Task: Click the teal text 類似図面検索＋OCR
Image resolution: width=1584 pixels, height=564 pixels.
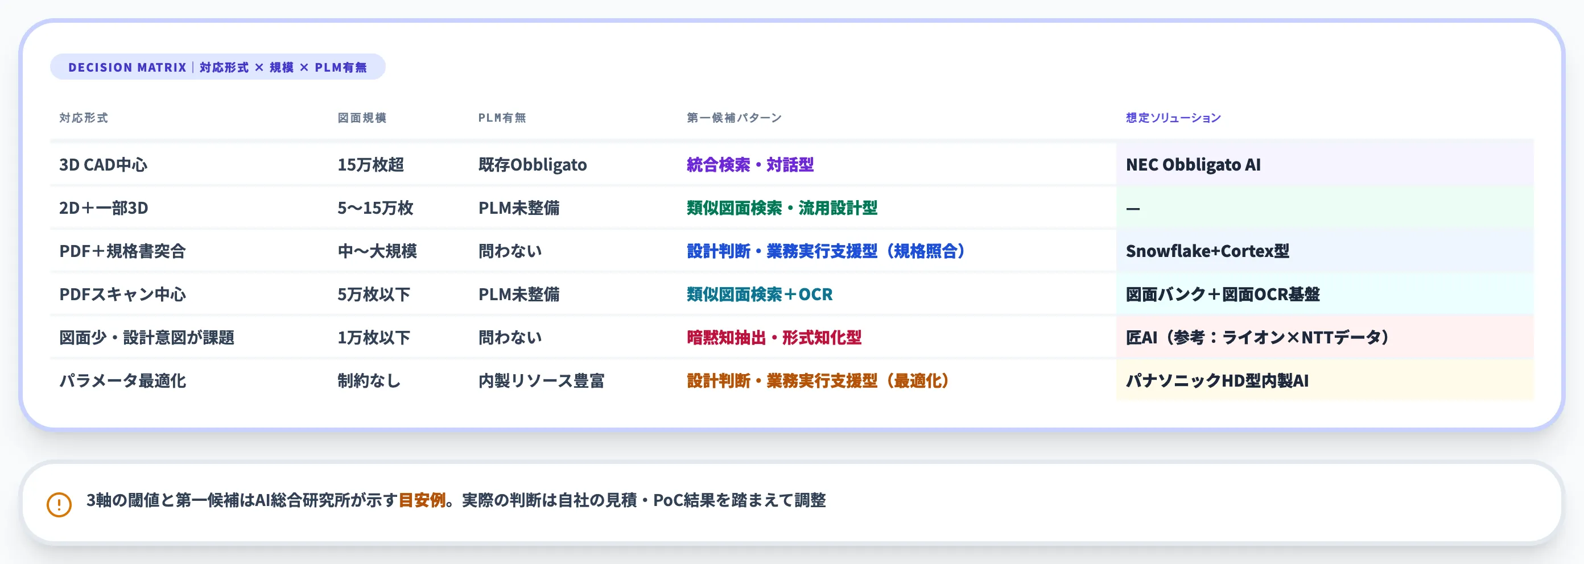Action: (x=760, y=295)
